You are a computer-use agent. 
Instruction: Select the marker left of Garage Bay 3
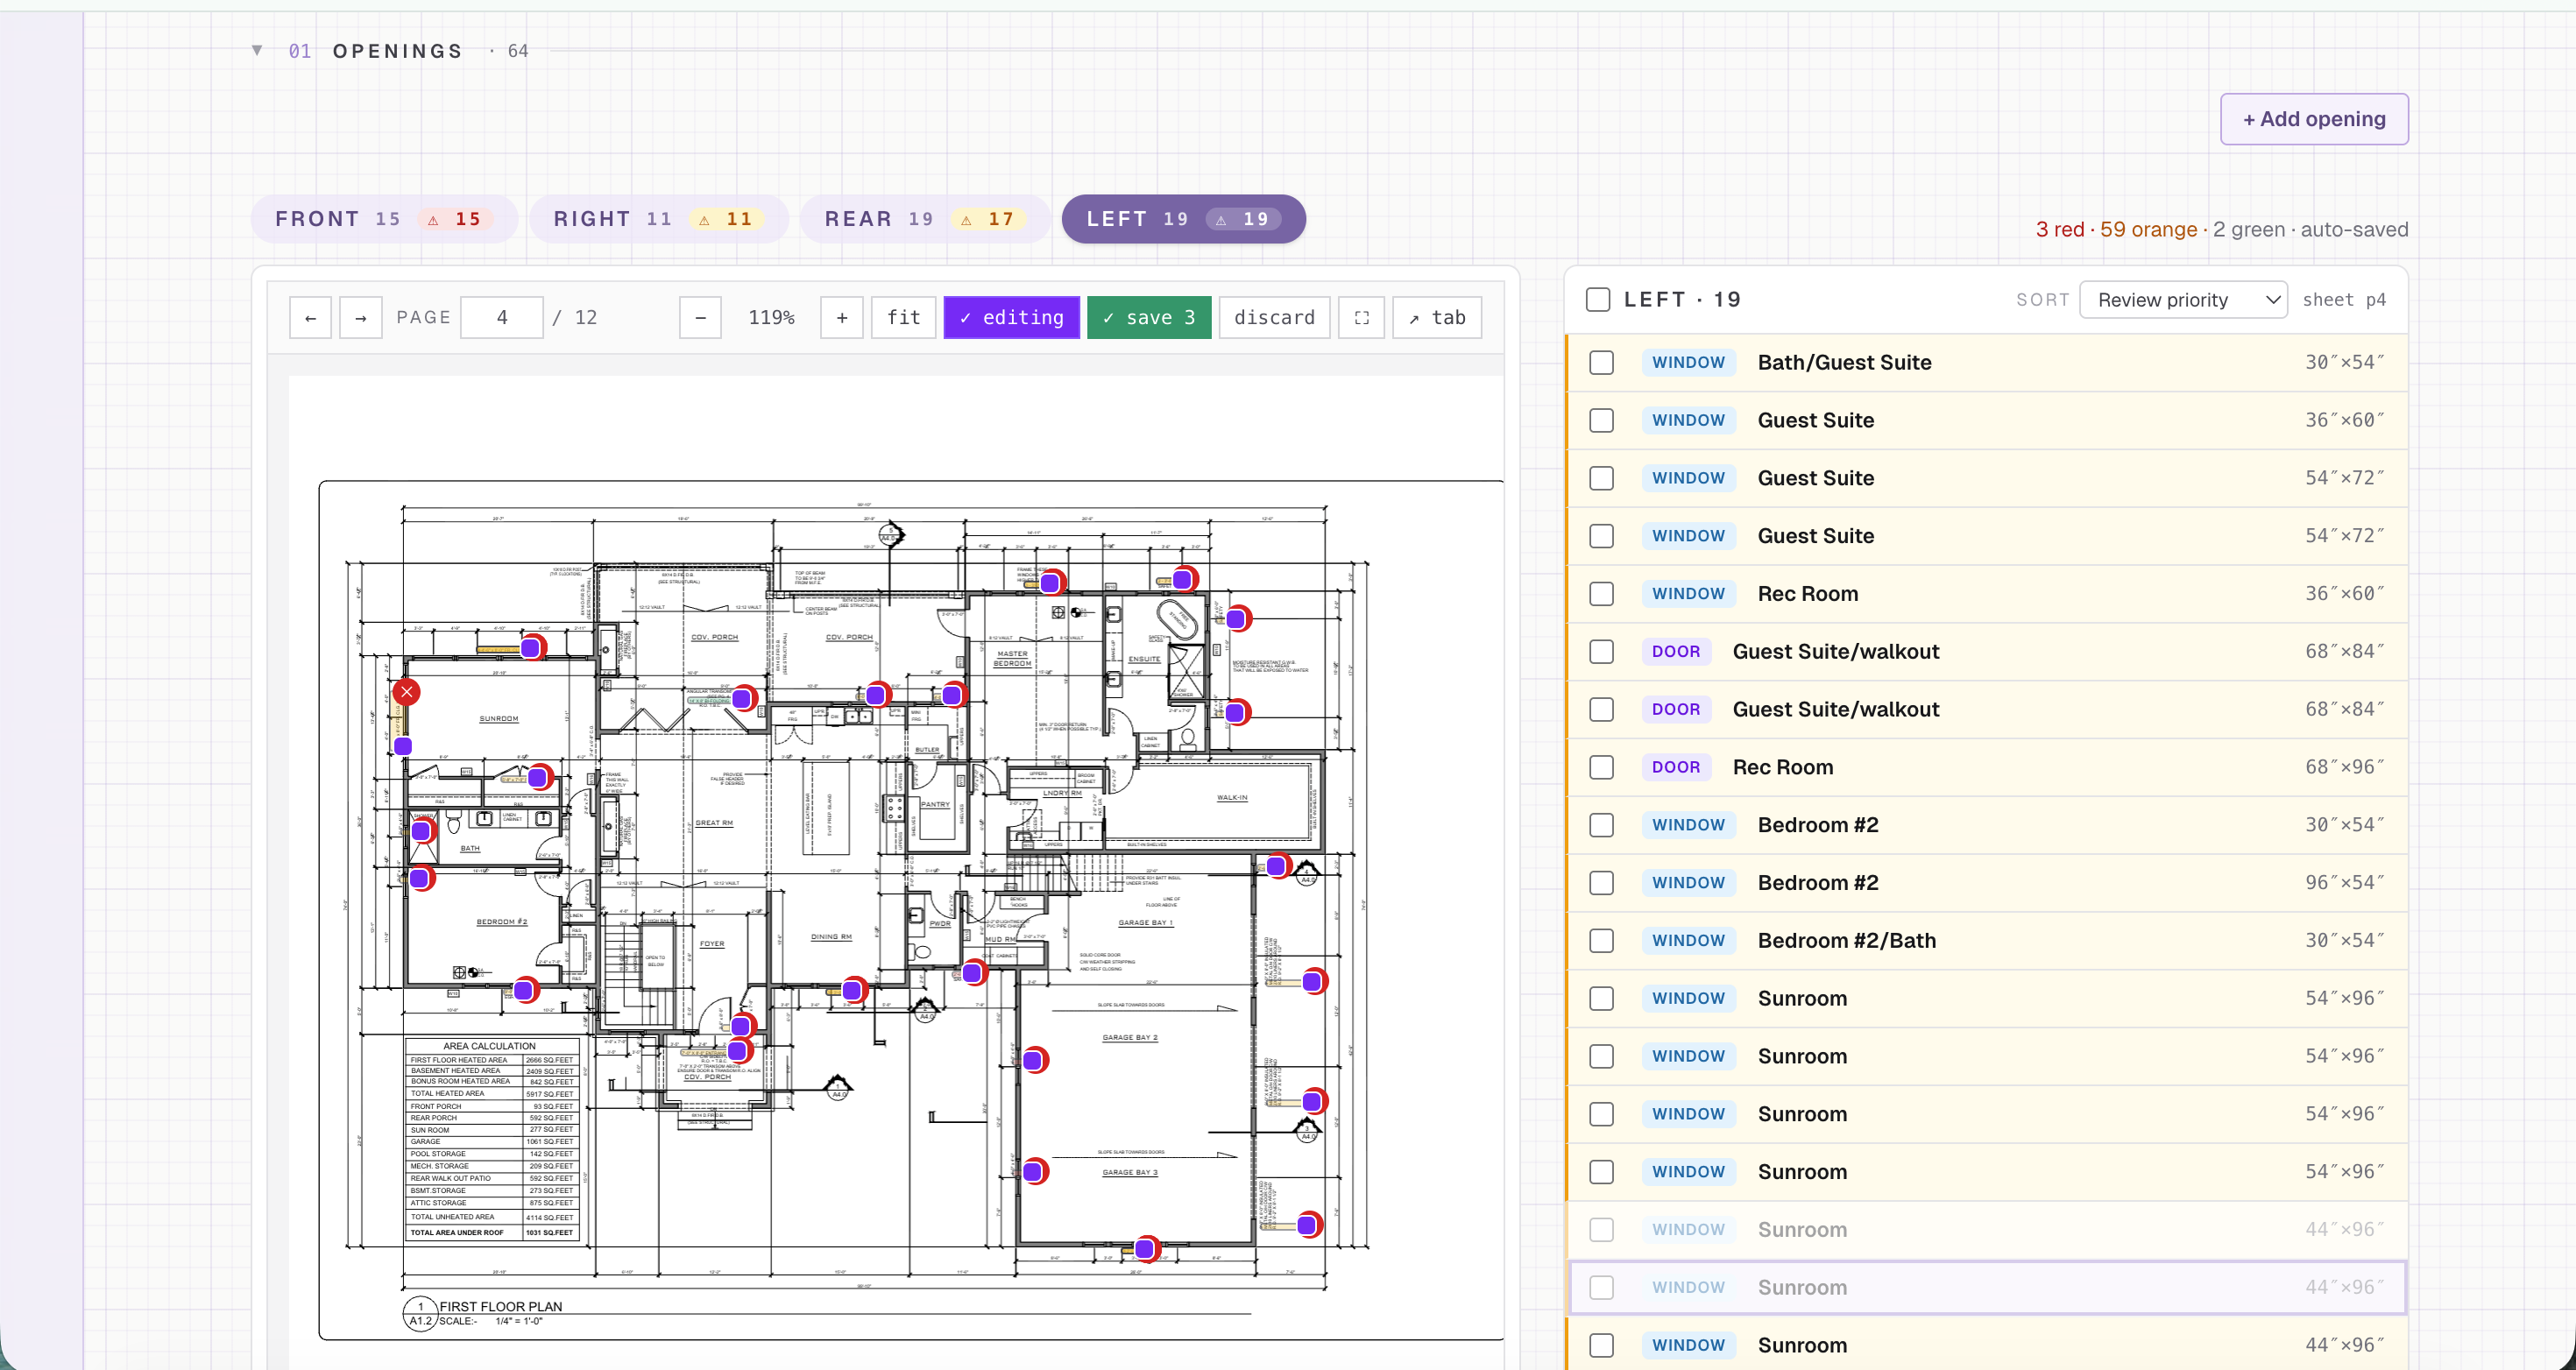tap(1033, 1171)
